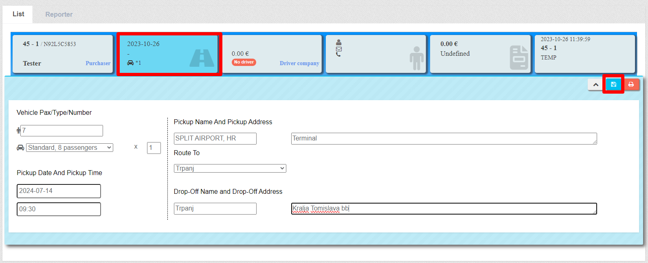Select the List tab

[x=18, y=14]
